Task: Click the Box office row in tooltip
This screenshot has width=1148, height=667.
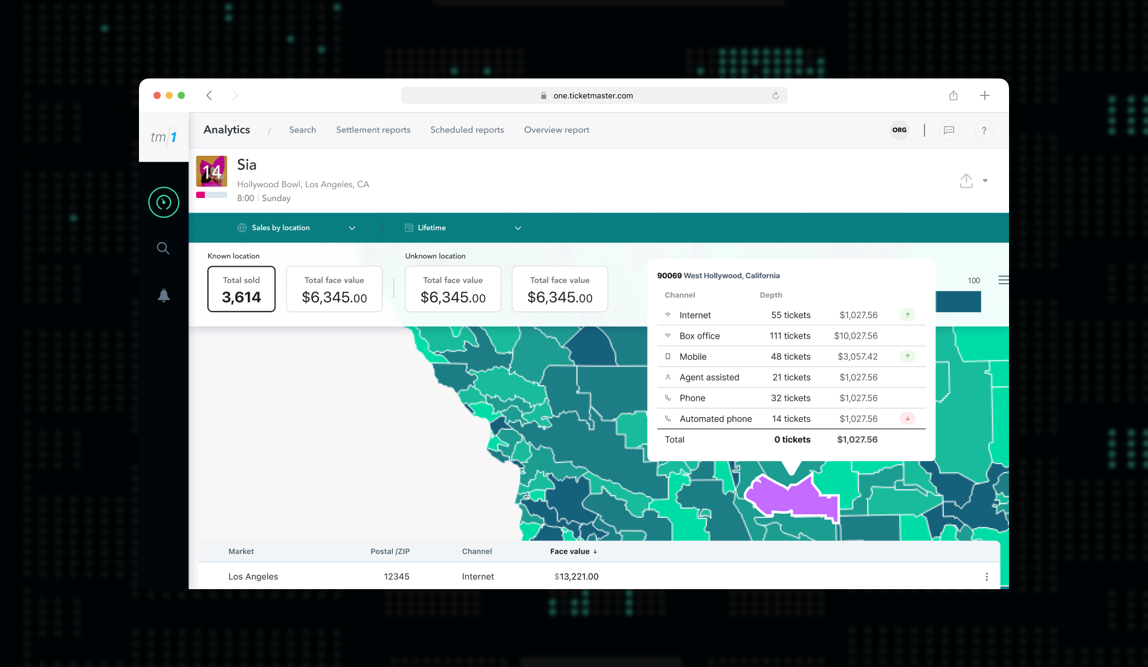Action: pos(791,336)
